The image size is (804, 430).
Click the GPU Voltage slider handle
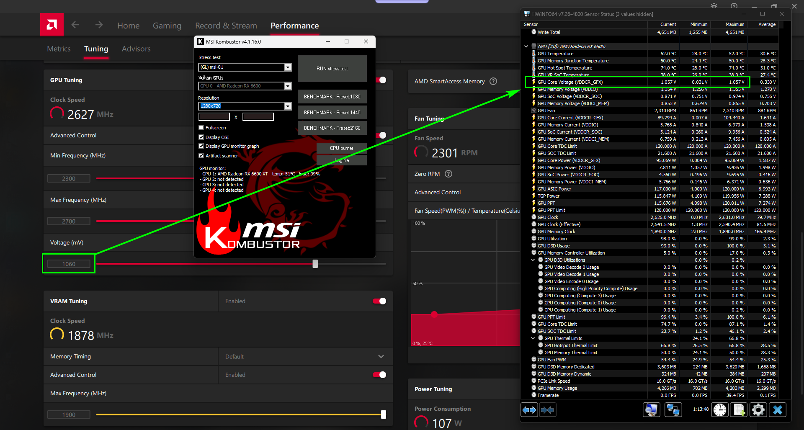315,264
